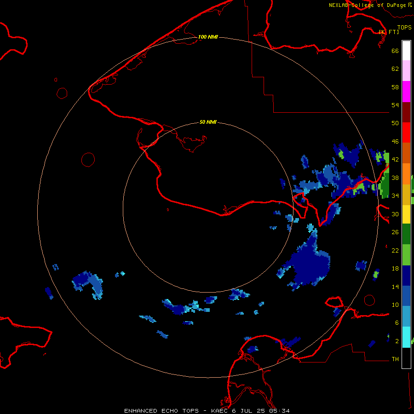Click legend value 18

395,269
